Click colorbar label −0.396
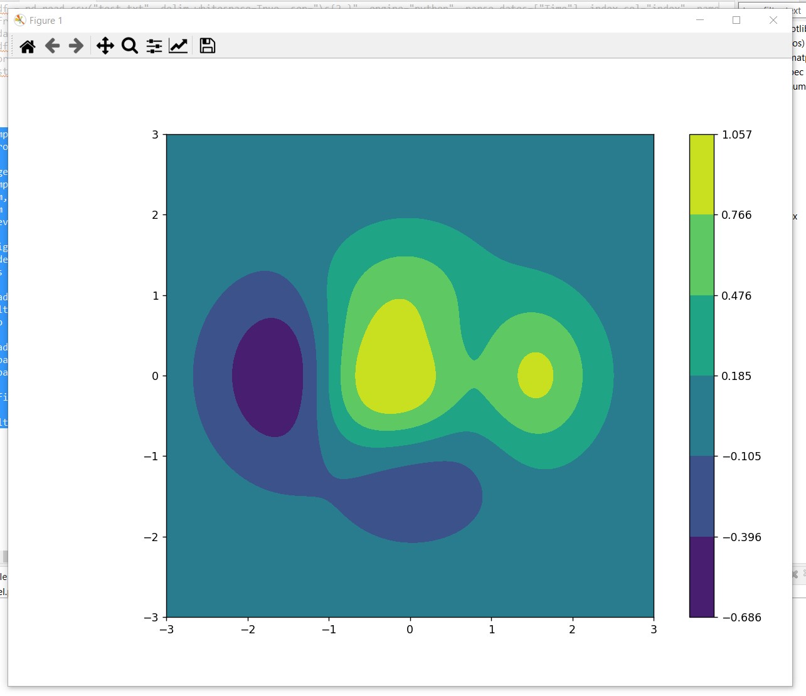This screenshot has height=696, width=806. tap(741, 537)
